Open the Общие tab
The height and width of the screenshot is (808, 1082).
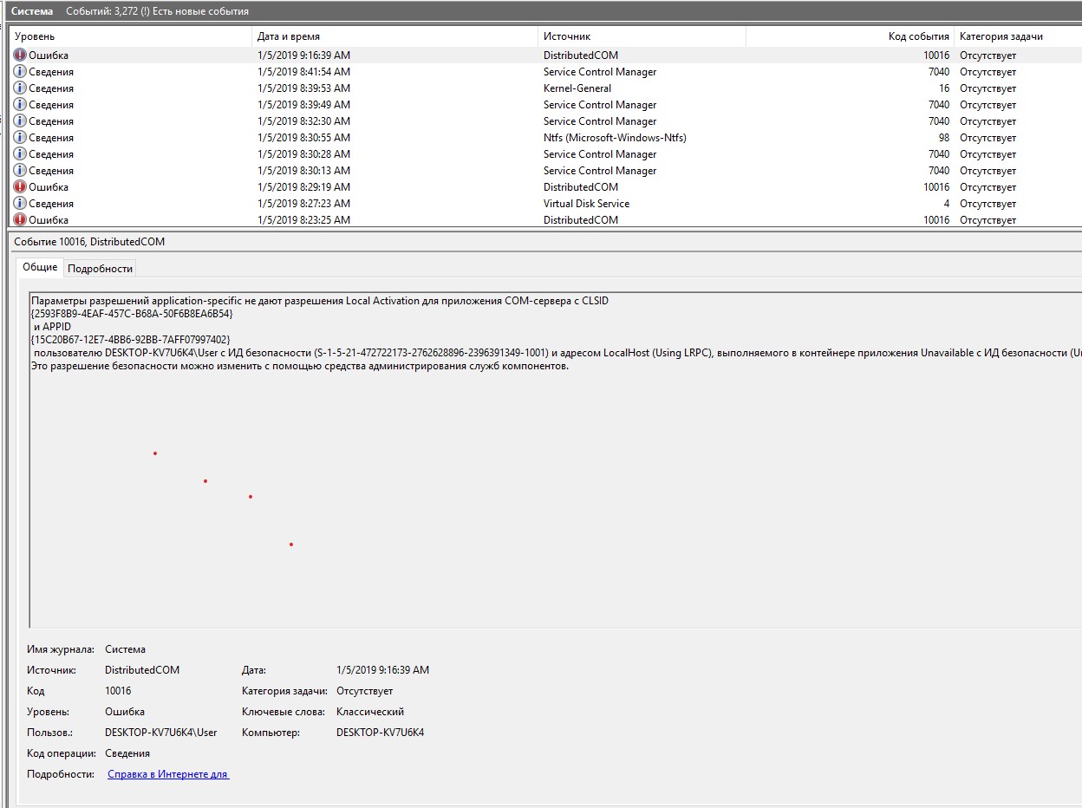coord(40,267)
